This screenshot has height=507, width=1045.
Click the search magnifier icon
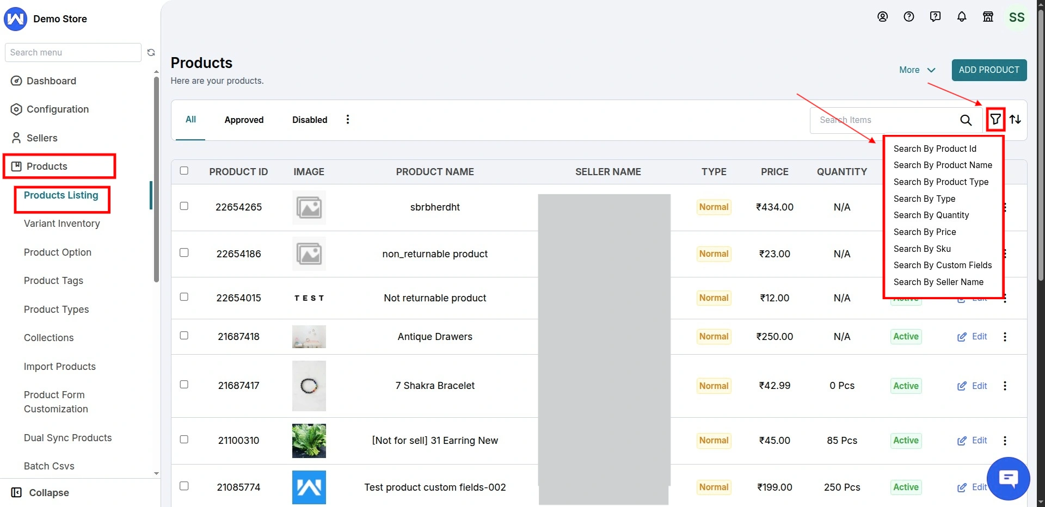(x=966, y=120)
